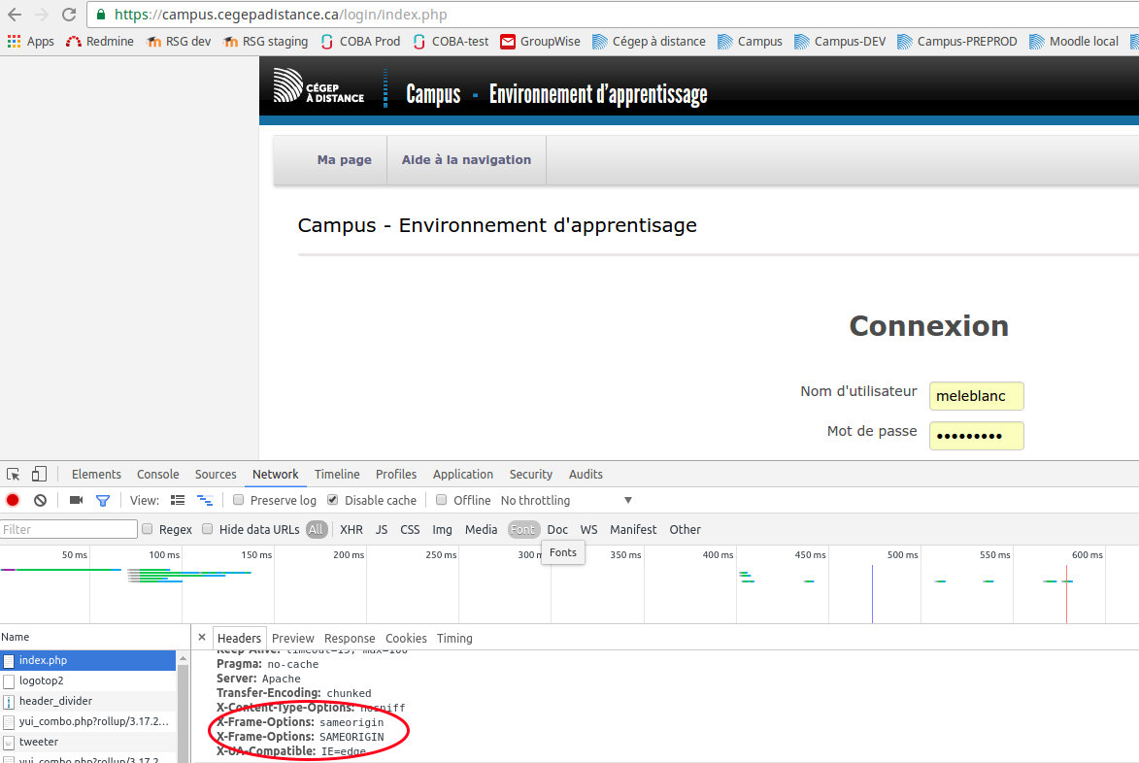1139x763 pixels.
Task: Clear the network log
Action: [40, 500]
